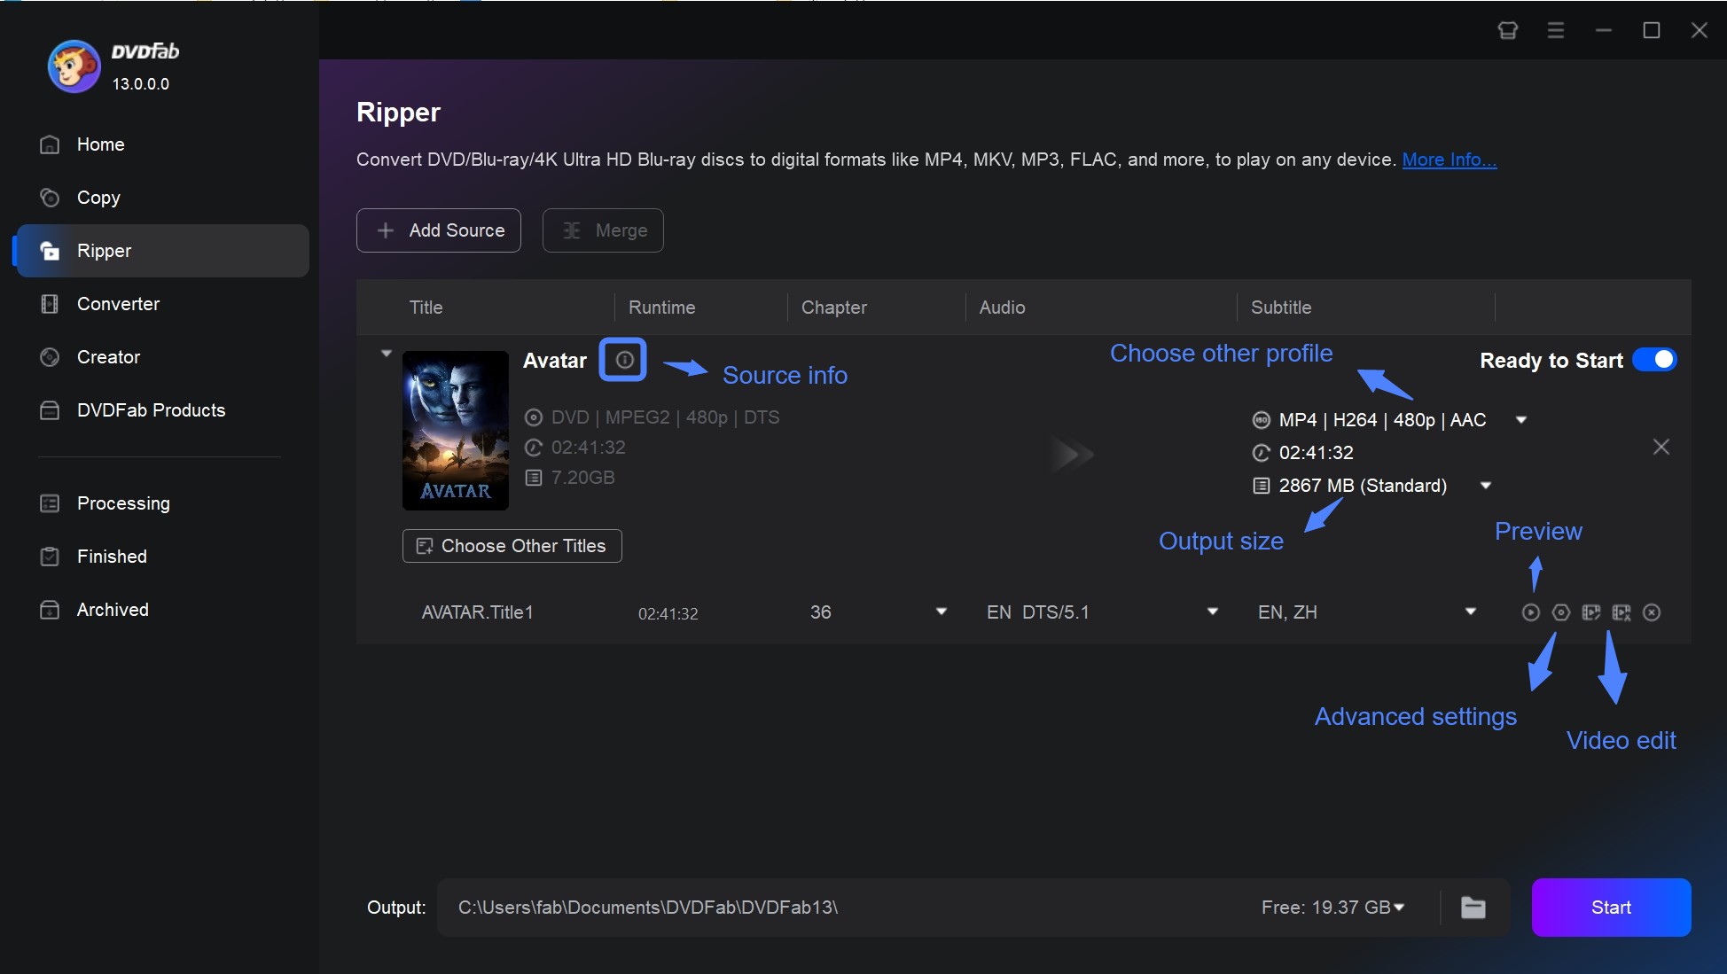This screenshot has height=974, width=1727.
Task: Toggle the Ready to Start switch
Action: coord(1656,361)
